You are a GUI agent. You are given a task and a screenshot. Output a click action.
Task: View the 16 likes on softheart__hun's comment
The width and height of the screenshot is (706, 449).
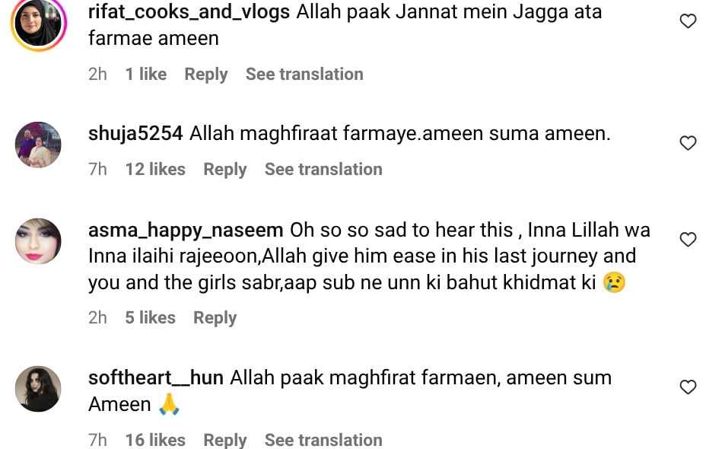pos(155,440)
